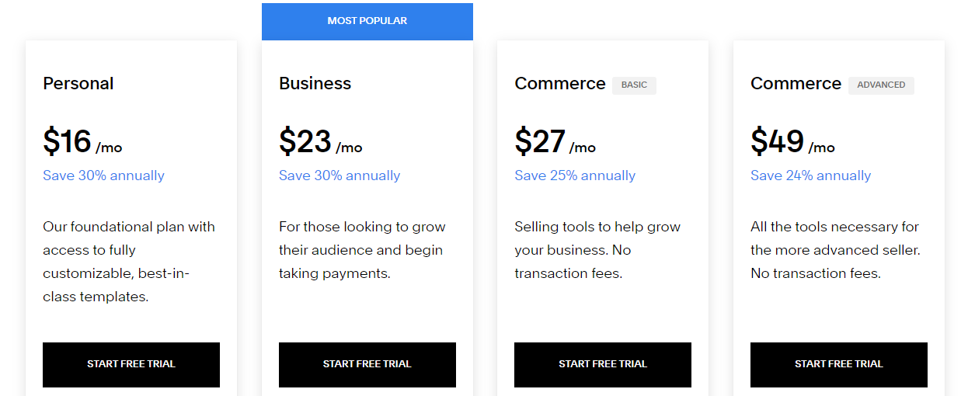Select the Personal plan heading
The image size is (968, 396).
tap(78, 84)
